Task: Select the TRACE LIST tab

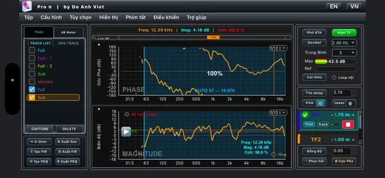Action: (x=40, y=43)
